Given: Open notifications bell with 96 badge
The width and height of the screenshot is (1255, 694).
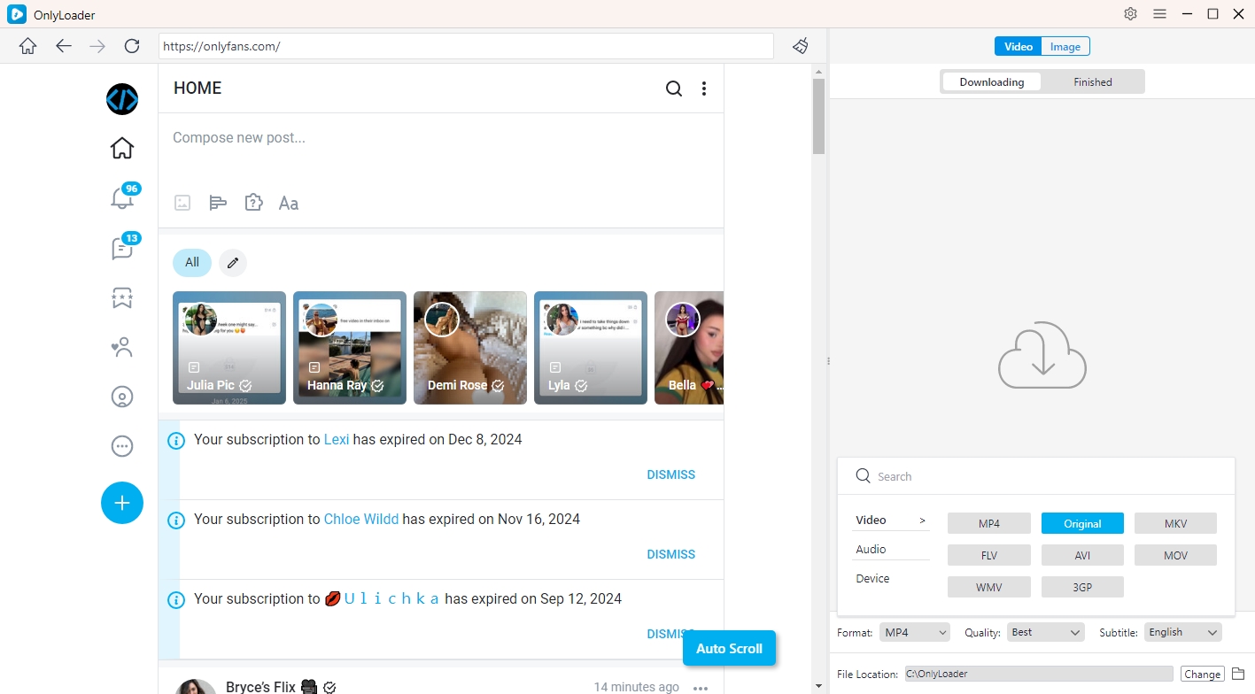Looking at the screenshot, I should point(122,197).
